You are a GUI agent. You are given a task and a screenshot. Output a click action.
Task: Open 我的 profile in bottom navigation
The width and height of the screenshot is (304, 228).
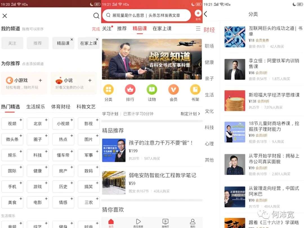[193, 223]
